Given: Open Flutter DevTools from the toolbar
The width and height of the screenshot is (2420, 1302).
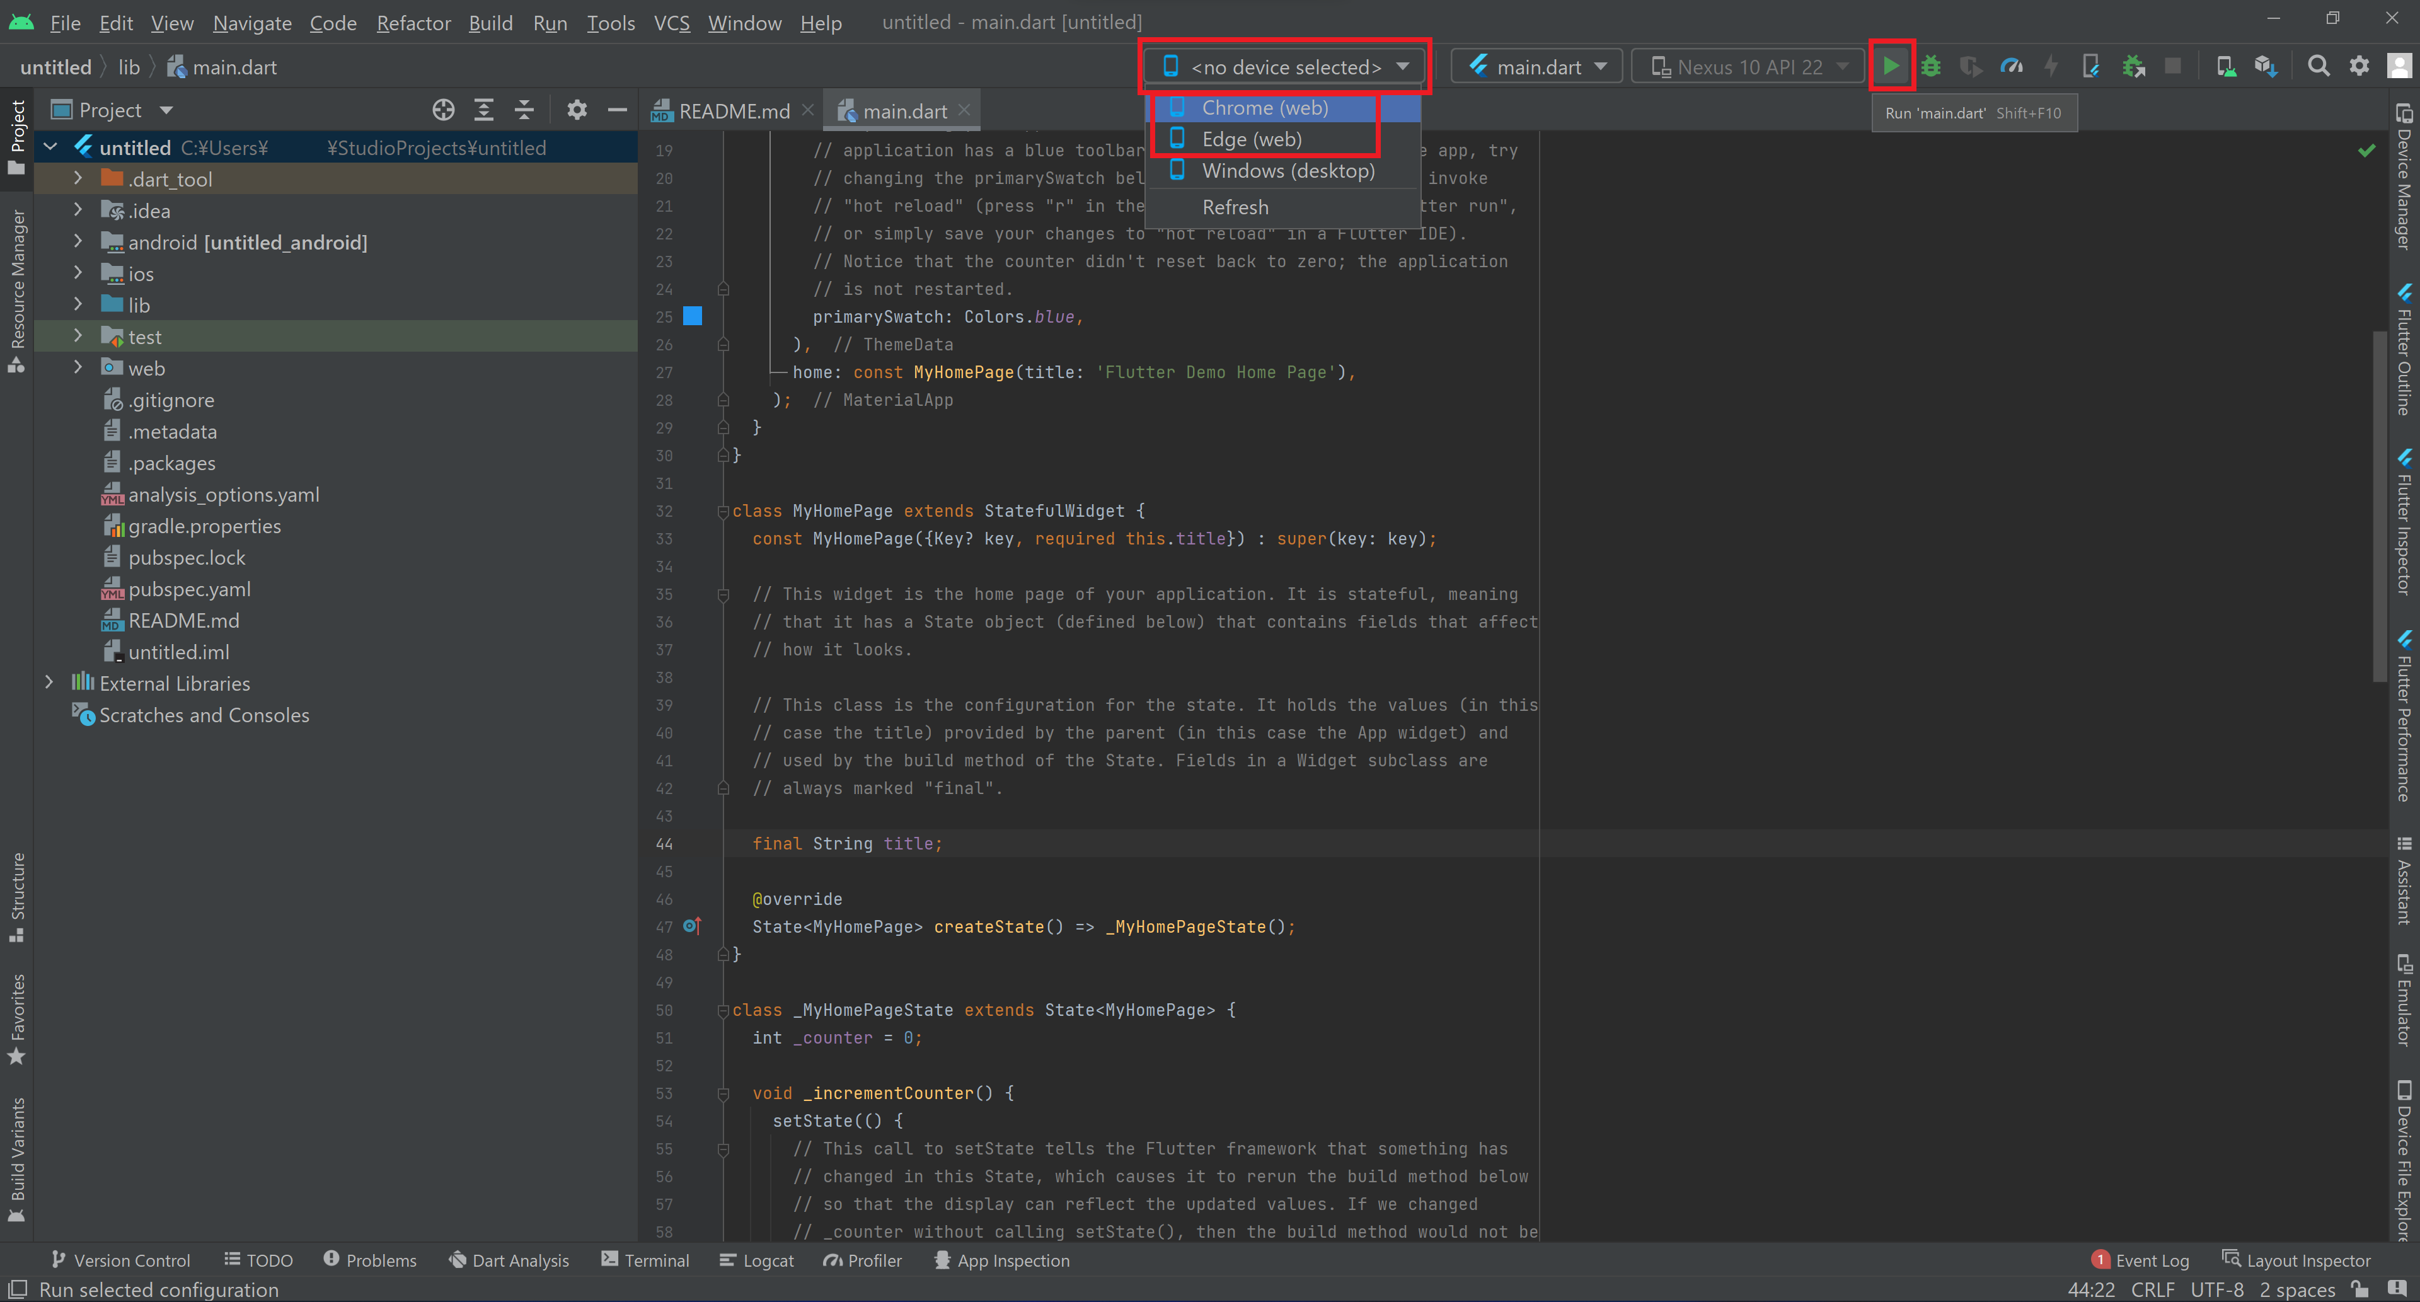Looking at the screenshot, I should (2090, 66).
